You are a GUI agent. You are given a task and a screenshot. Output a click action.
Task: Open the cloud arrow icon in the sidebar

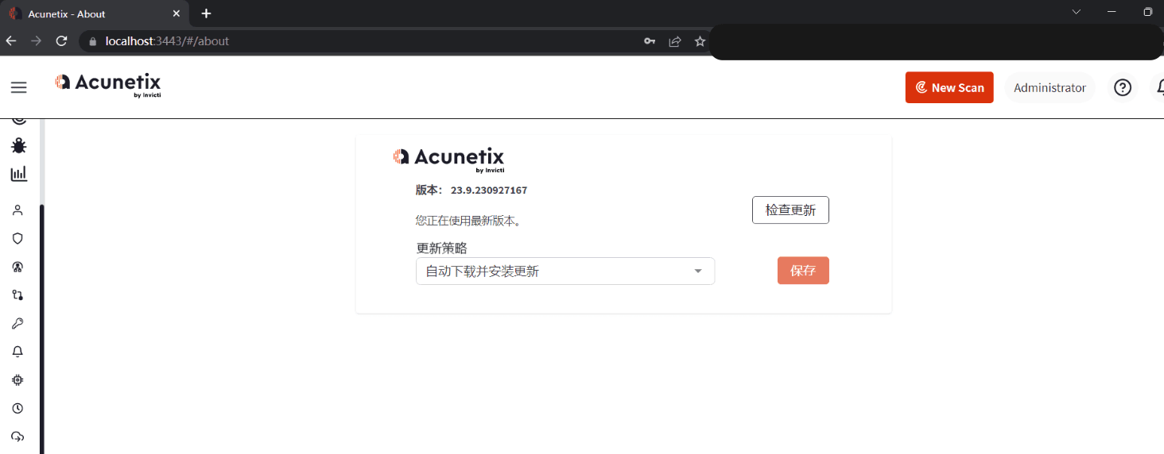(x=17, y=437)
